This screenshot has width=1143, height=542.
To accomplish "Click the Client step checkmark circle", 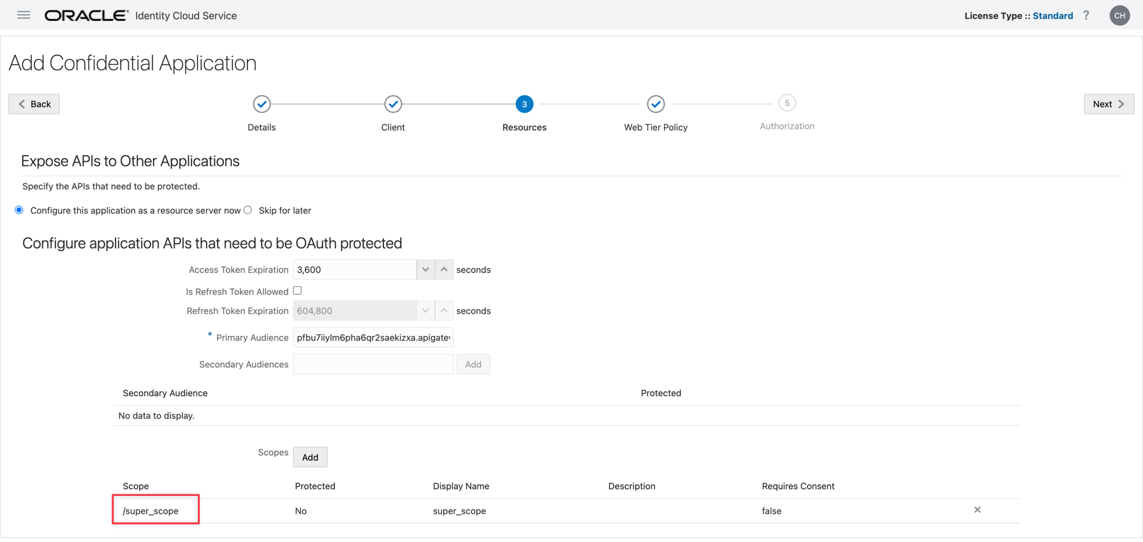I will pos(393,104).
